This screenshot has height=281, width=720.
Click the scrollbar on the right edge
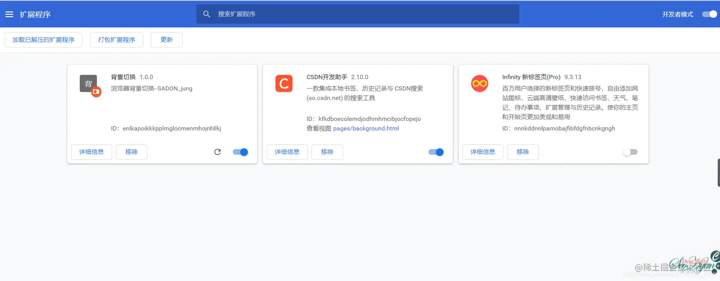pos(718,172)
